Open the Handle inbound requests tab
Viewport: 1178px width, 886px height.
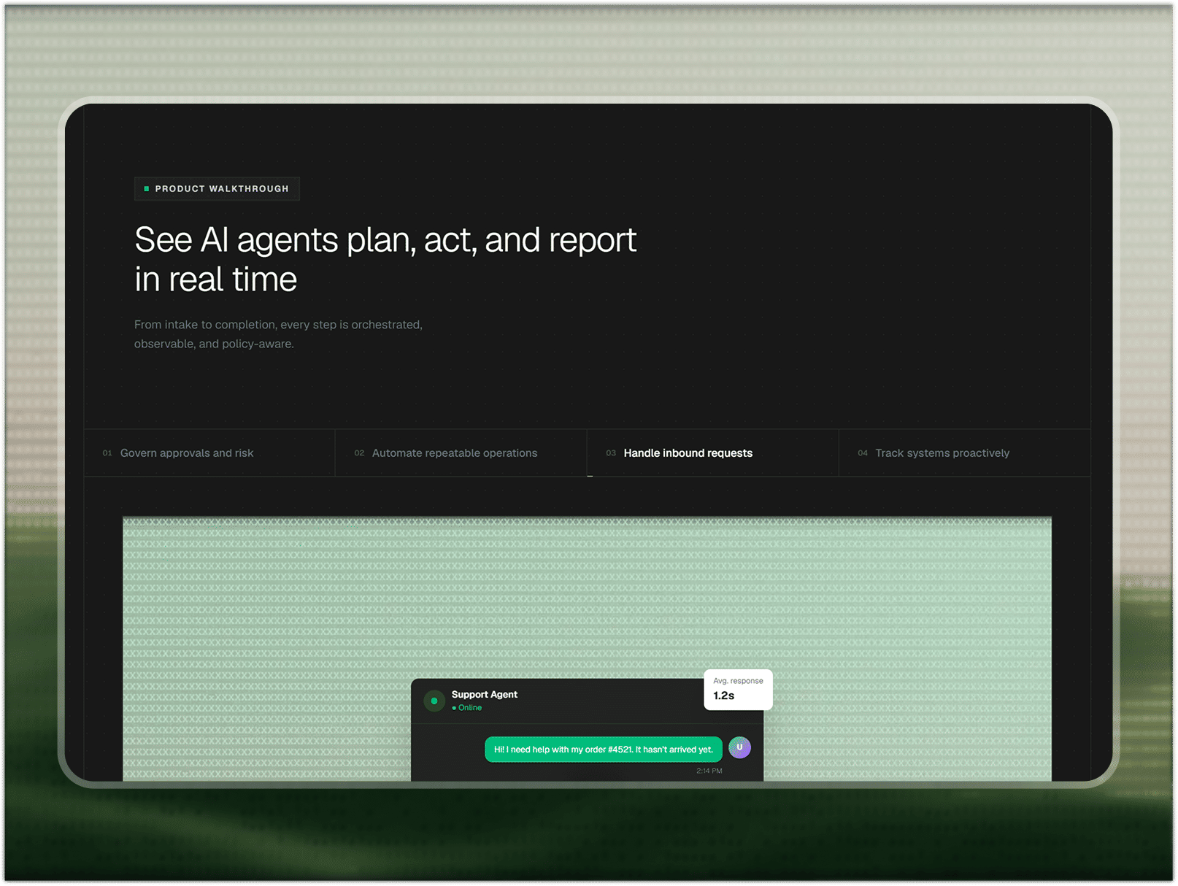click(x=712, y=453)
